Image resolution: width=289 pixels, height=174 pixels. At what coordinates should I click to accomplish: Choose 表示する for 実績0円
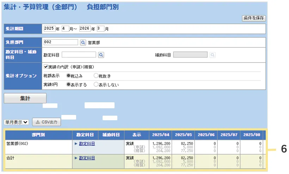[x=68, y=84]
